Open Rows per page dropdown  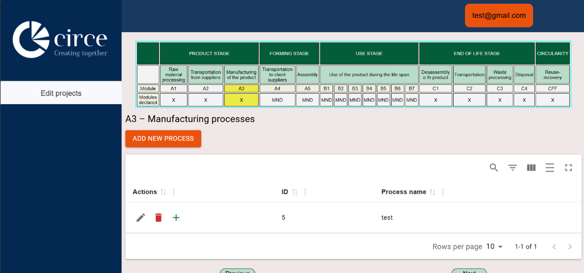(x=495, y=247)
